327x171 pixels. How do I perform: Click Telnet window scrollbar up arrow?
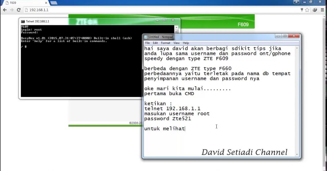click(x=177, y=27)
